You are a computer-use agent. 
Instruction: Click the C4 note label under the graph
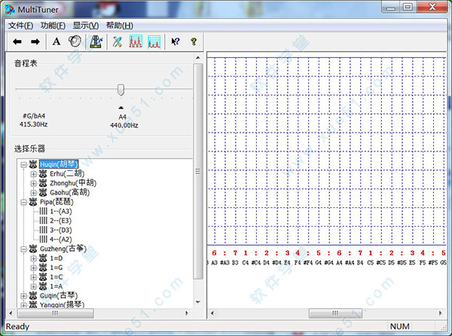[246, 262]
